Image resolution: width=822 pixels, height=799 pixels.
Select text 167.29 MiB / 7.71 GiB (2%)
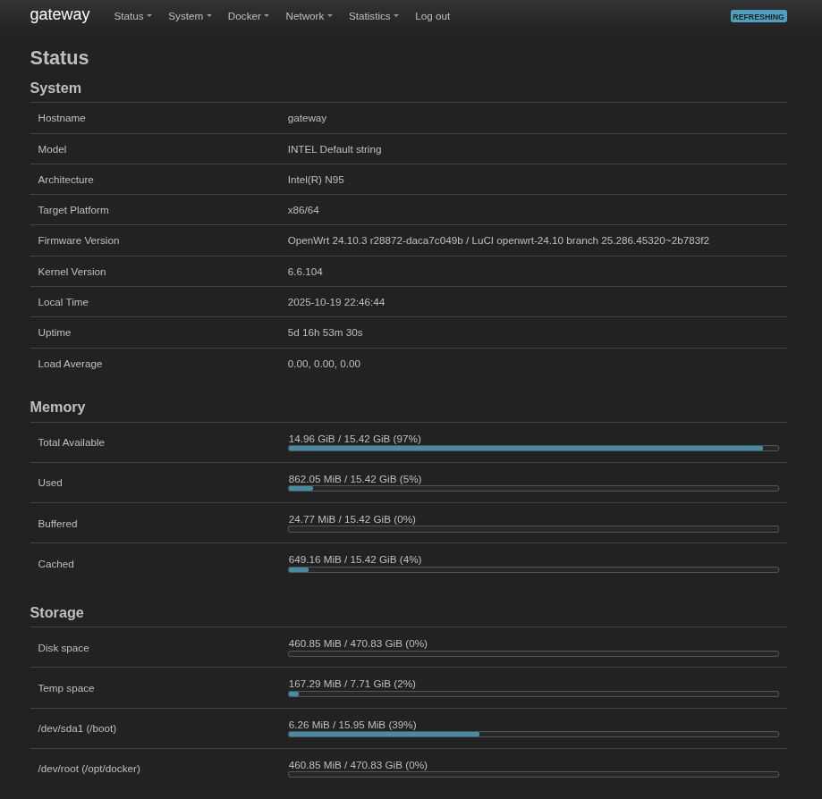pos(352,685)
